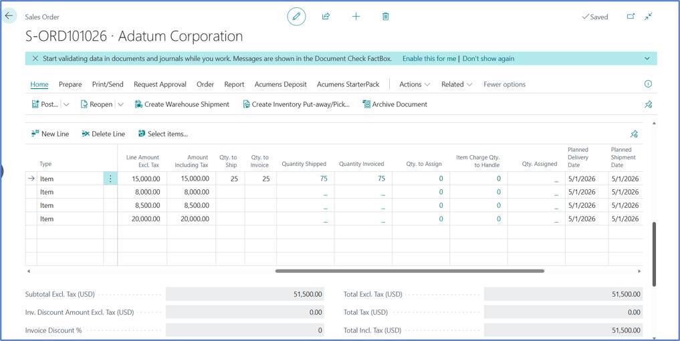The height and width of the screenshot is (341, 680).
Task: Expand the notification banner chevron
Action: 647,58
